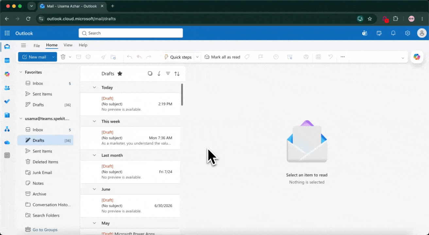This screenshot has height=235, width=429.
Task: Click in the Search box
Action: [131, 33]
